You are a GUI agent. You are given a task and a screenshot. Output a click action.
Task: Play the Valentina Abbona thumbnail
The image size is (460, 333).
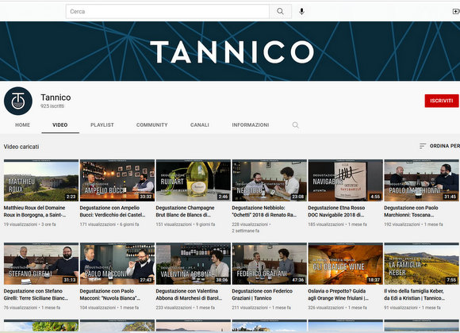click(194, 264)
